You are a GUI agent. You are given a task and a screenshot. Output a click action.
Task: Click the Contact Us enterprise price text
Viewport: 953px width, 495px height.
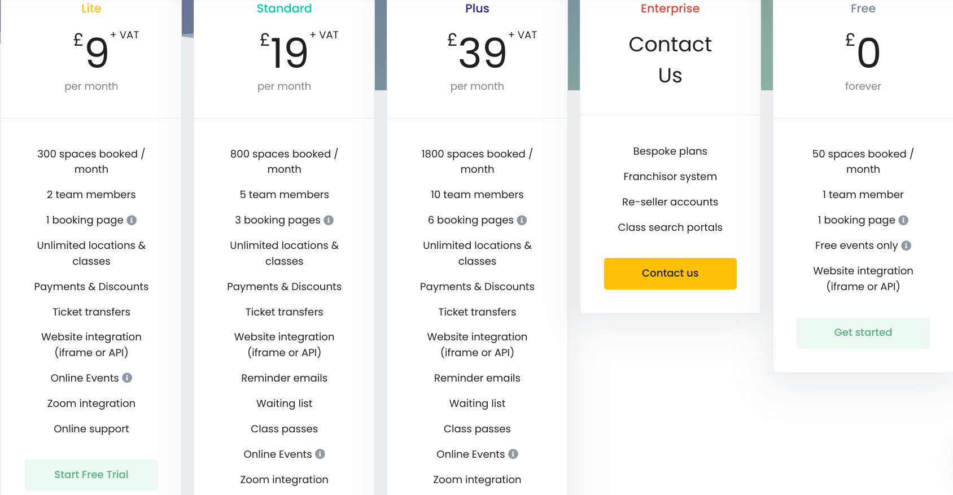click(670, 59)
